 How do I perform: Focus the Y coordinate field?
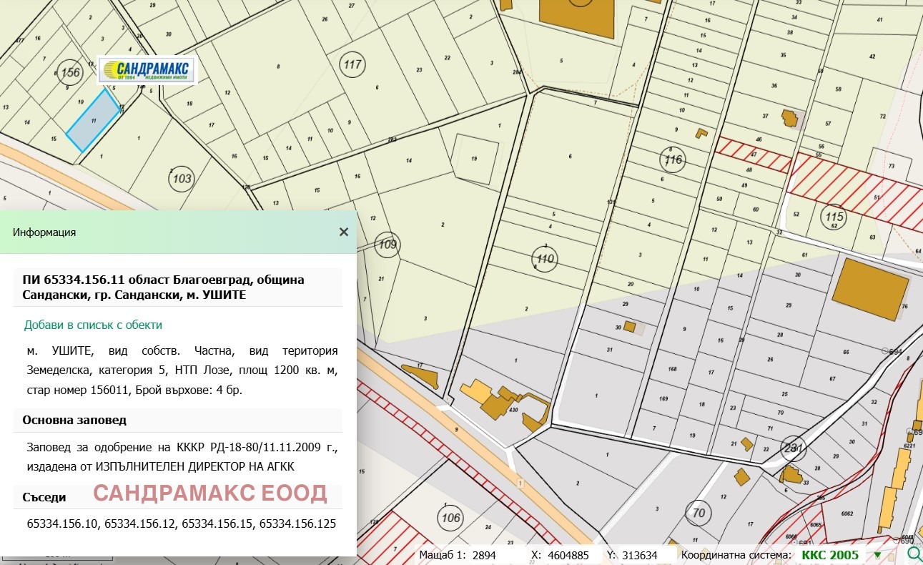click(x=641, y=555)
